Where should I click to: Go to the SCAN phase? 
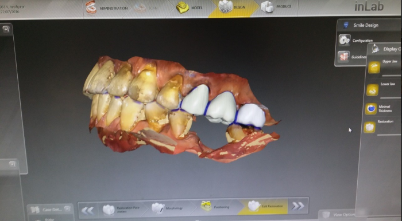point(146,8)
